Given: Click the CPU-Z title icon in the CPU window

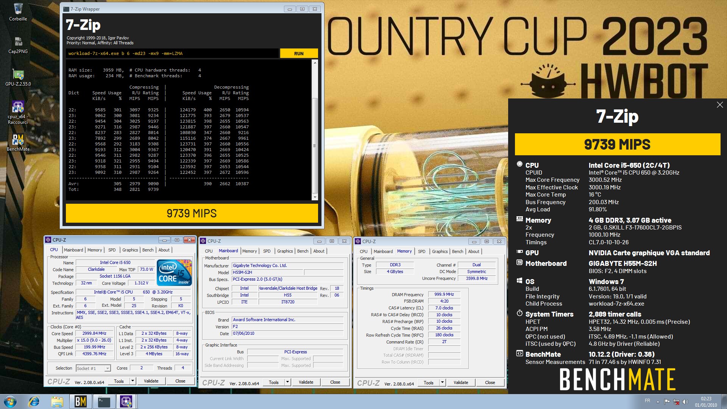Looking at the screenshot, I should click(x=48, y=240).
